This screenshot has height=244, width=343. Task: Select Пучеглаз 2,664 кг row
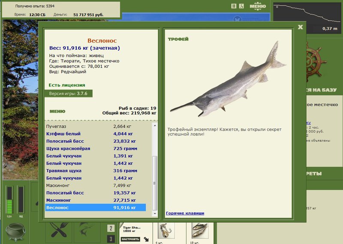tap(95, 126)
